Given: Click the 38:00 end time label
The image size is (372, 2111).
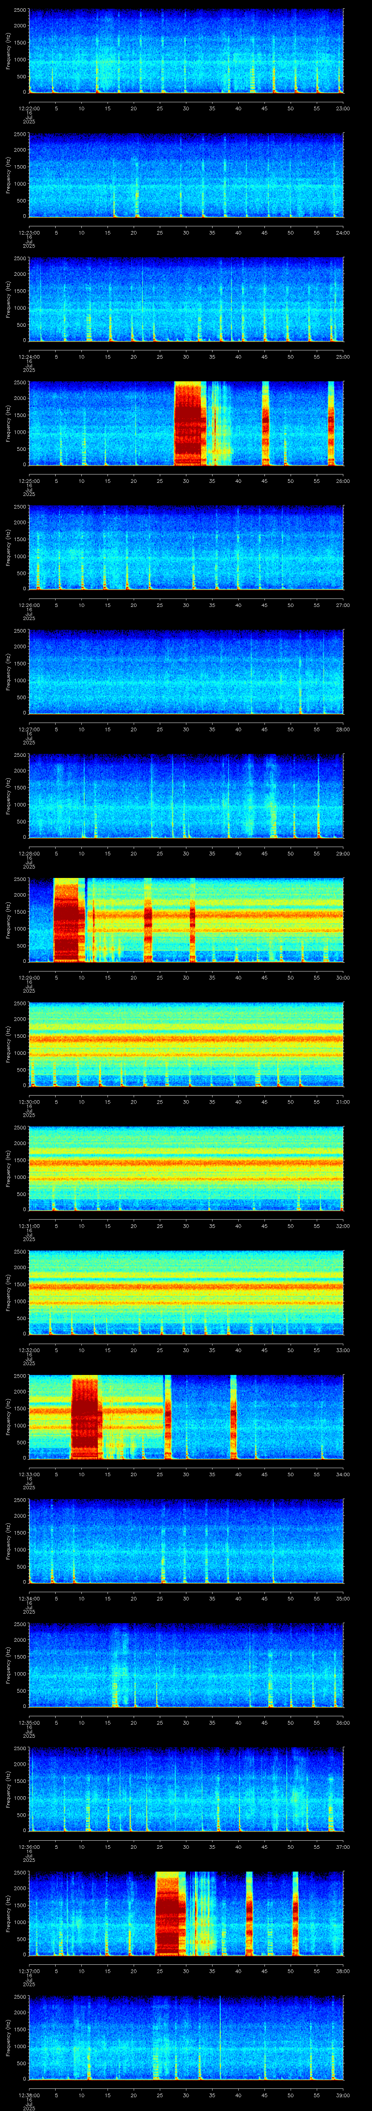Looking at the screenshot, I should 343,1971.
